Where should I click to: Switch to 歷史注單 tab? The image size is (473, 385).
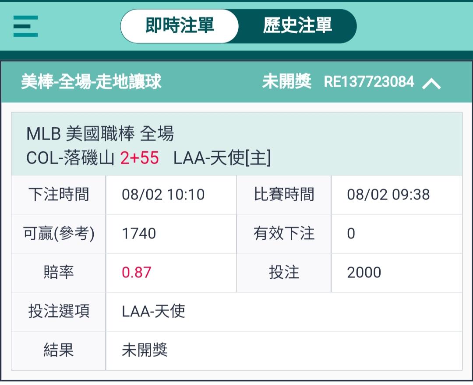point(297,26)
